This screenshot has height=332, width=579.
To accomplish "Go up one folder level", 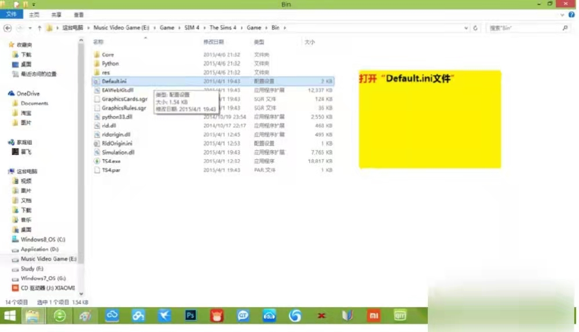I will 39,28.
